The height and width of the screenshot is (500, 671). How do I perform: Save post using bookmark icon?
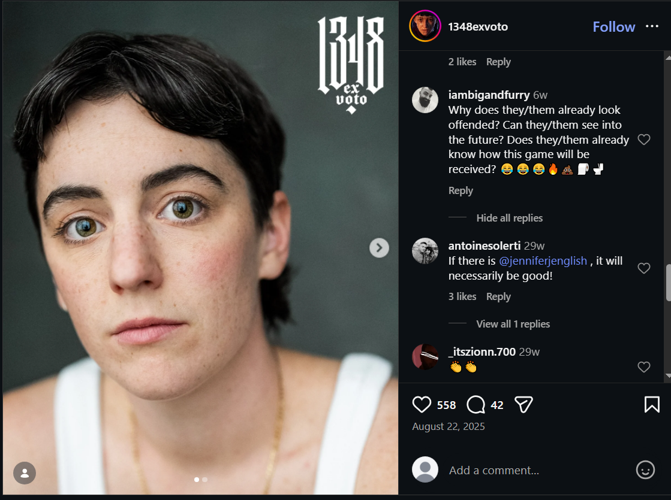point(652,405)
